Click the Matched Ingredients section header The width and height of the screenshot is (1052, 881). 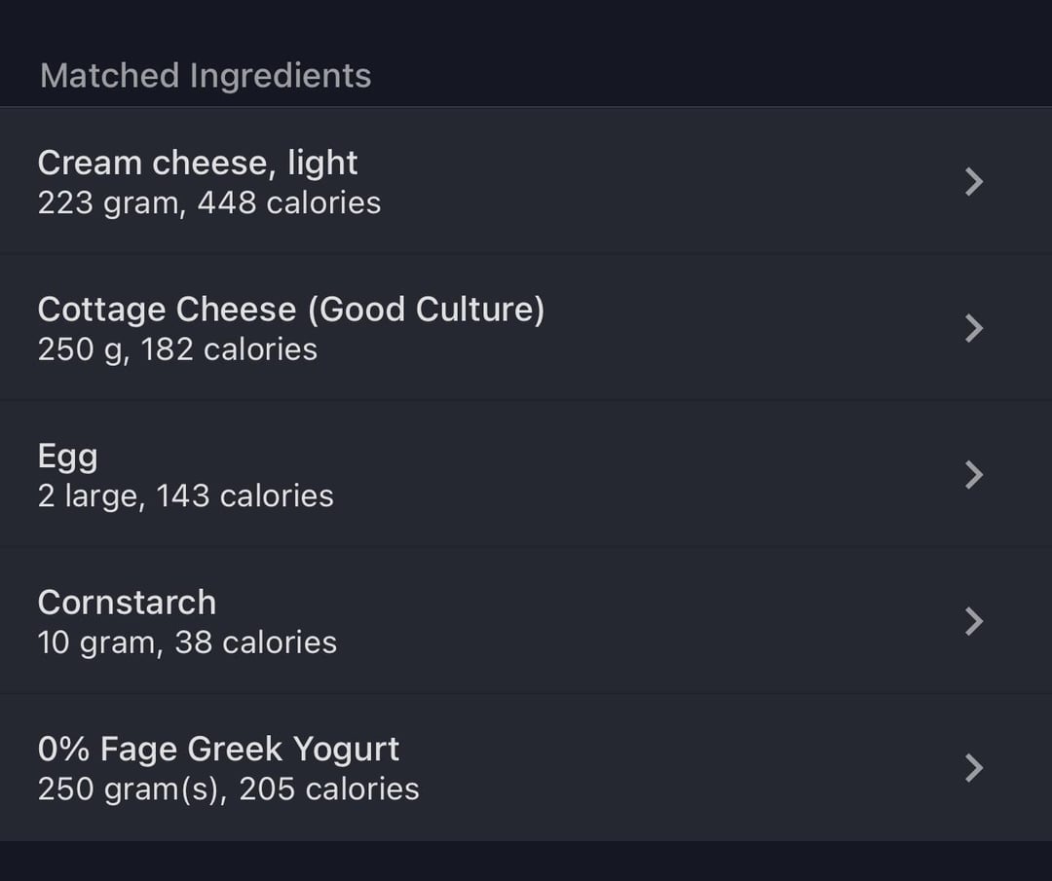pos(206,76)
